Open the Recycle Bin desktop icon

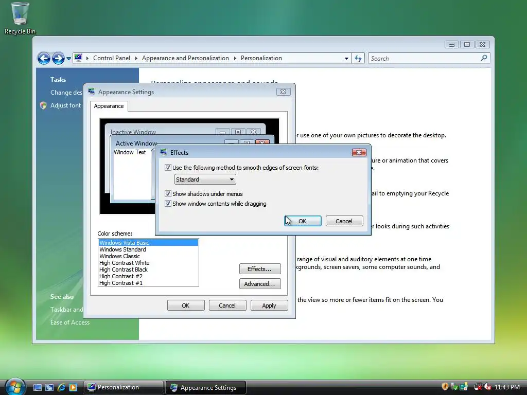[x=20, y=19]
